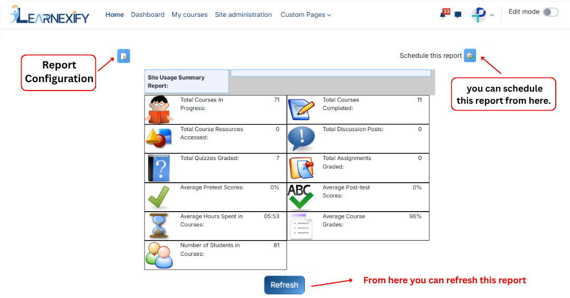570x298 pixels.
Task: Click the Average Course Grades label
Action: pyautogui.click(x=344, y=221)
